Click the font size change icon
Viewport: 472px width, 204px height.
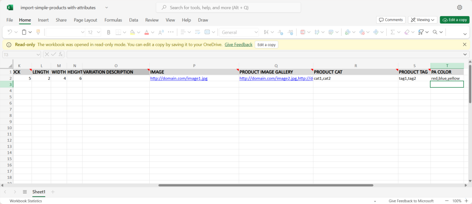click(161, 32)
